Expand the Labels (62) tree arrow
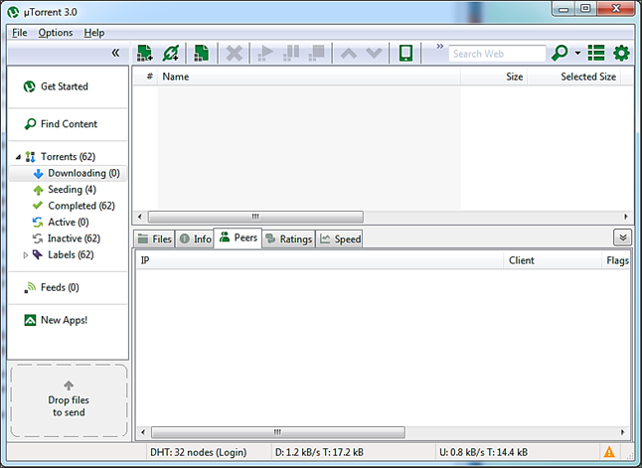Image resolution: width=642 pixels, height=468 pixels. pos(26,255)
